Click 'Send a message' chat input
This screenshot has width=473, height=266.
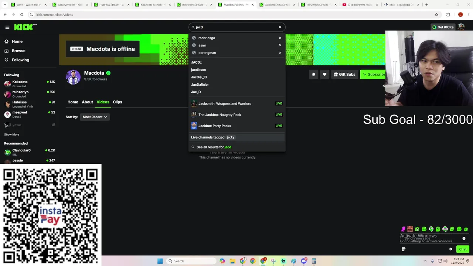(434, 239)
